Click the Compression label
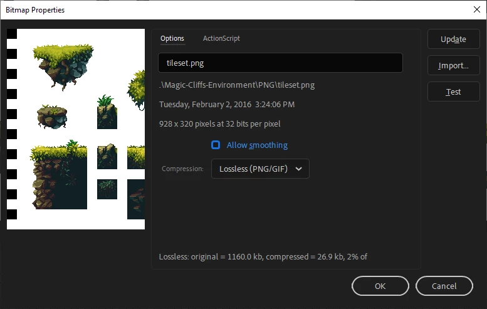Viewport: 487px width, 309px height. click(x=182, y=169)
